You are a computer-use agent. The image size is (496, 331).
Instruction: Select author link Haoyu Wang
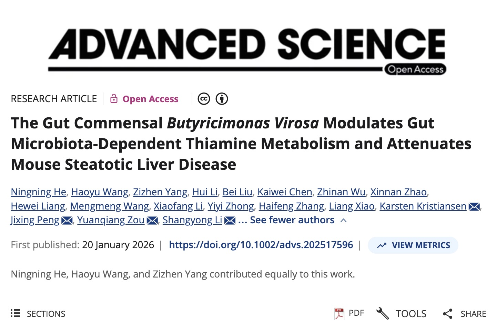tap(100, 192)
